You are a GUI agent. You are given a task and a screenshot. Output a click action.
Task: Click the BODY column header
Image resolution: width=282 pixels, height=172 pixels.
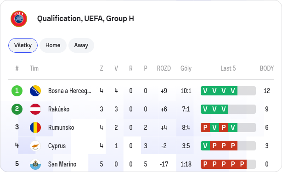(267, 68)
